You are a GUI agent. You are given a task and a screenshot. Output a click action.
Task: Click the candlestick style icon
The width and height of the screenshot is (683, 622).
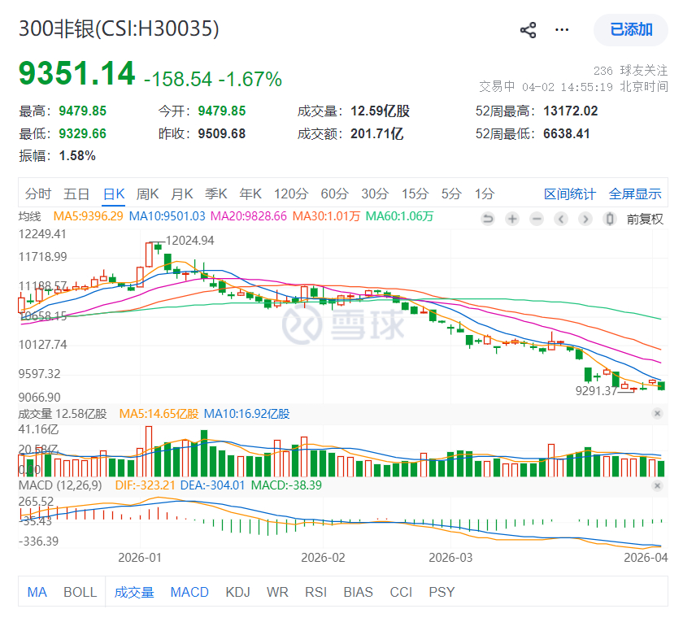611,219
